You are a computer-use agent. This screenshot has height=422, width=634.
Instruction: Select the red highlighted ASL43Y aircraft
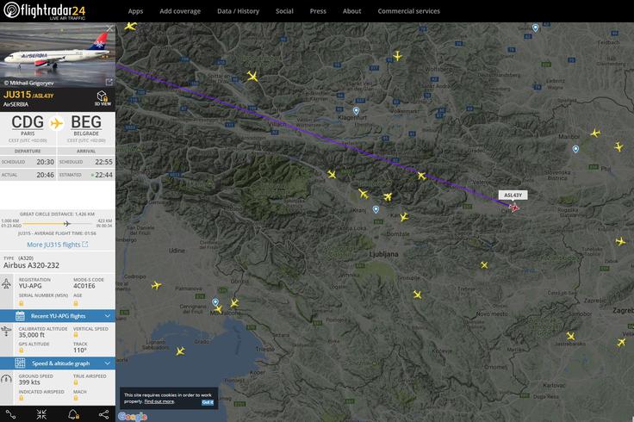click(x=514, y=208)
